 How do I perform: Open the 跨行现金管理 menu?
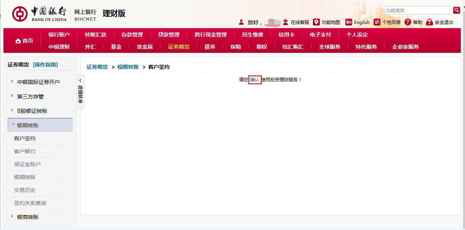click(211, 35)
